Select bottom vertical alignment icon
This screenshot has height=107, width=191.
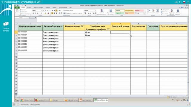tap(56, 11)
